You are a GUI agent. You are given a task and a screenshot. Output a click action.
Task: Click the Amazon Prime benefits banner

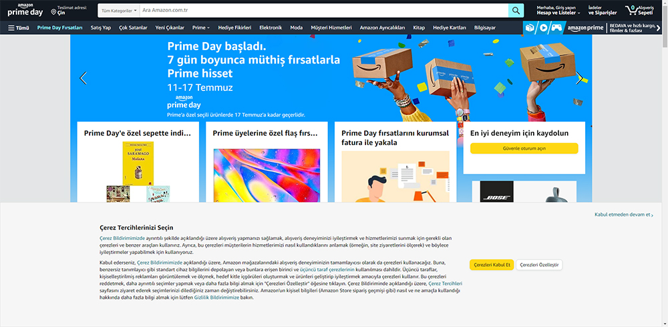pos(592,27)
